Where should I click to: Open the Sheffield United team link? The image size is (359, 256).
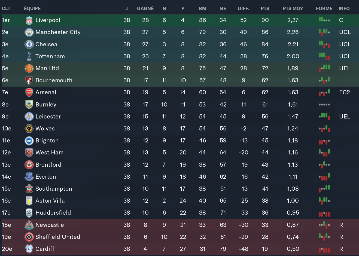(x=58, y=237)
